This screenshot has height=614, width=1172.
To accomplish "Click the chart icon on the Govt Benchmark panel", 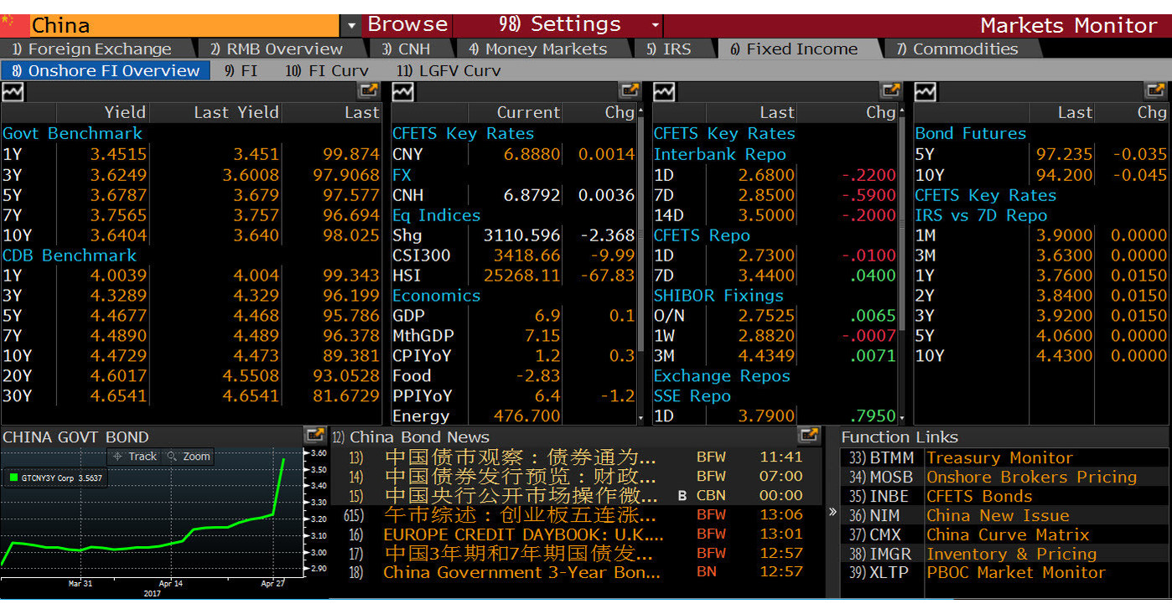I will coord(12,90).
